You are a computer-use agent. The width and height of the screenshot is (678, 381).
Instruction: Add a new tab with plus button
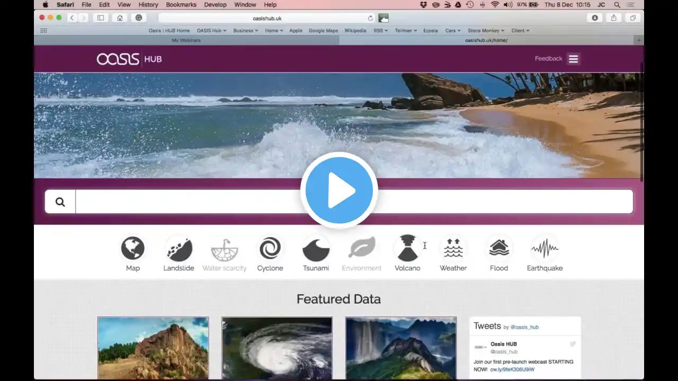[639, 40]
